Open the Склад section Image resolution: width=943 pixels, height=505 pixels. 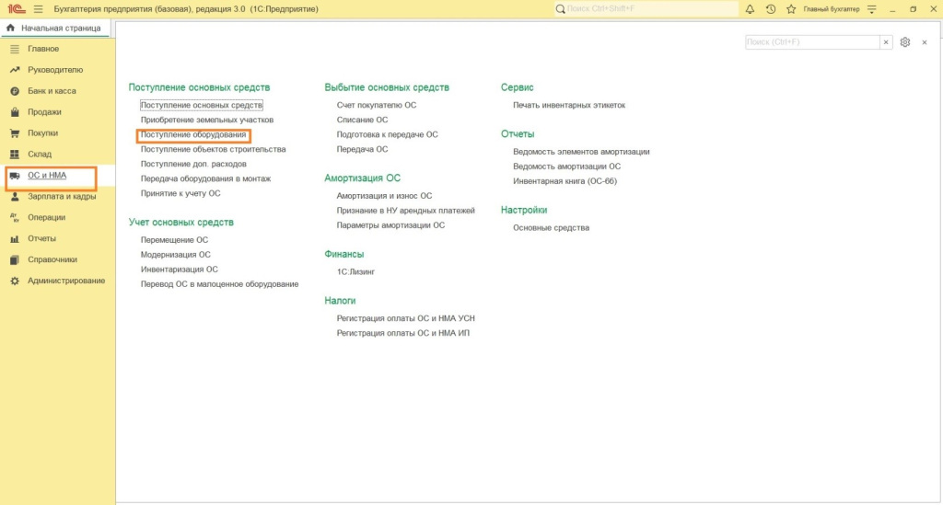40,155
